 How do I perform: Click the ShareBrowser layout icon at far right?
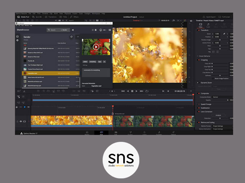point(110,30)
